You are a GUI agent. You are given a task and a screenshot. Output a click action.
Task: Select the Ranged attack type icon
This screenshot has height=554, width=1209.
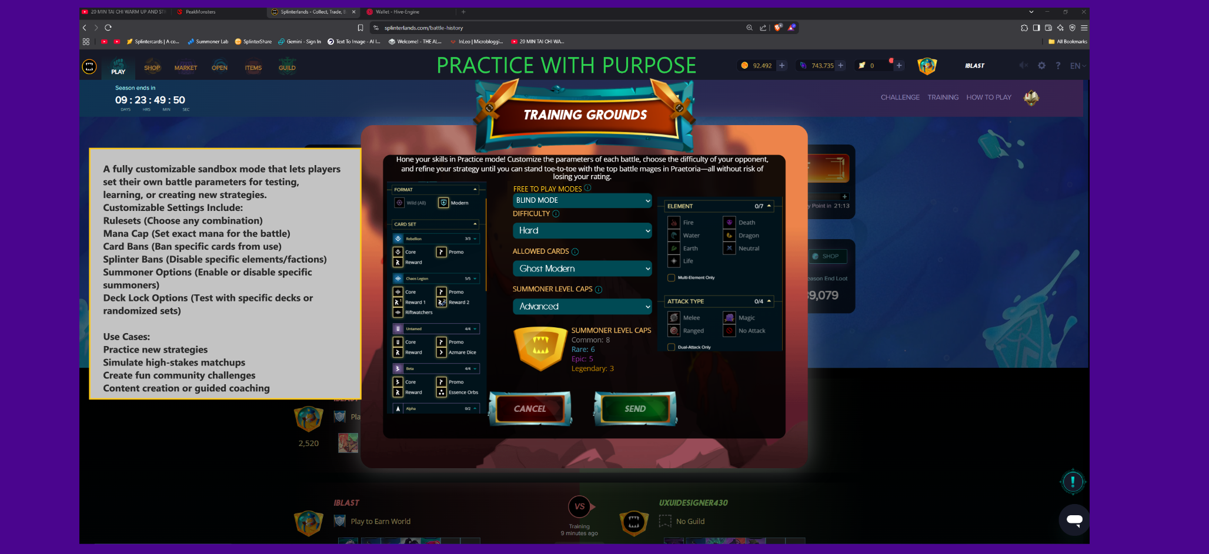click(x=674, y=331)
